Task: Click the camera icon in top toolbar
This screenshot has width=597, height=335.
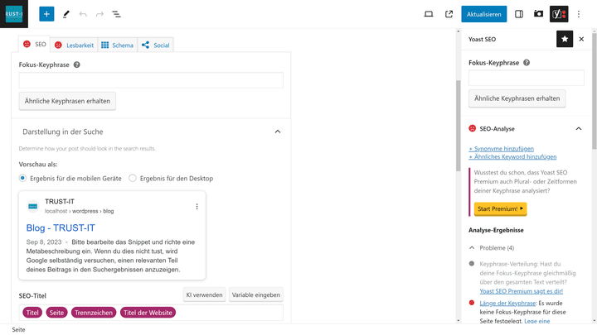Action: 538,14
